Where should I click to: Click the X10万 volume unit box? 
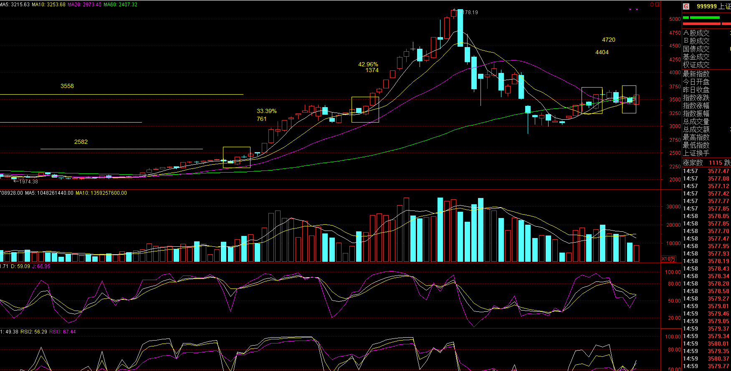click(668, 259)
